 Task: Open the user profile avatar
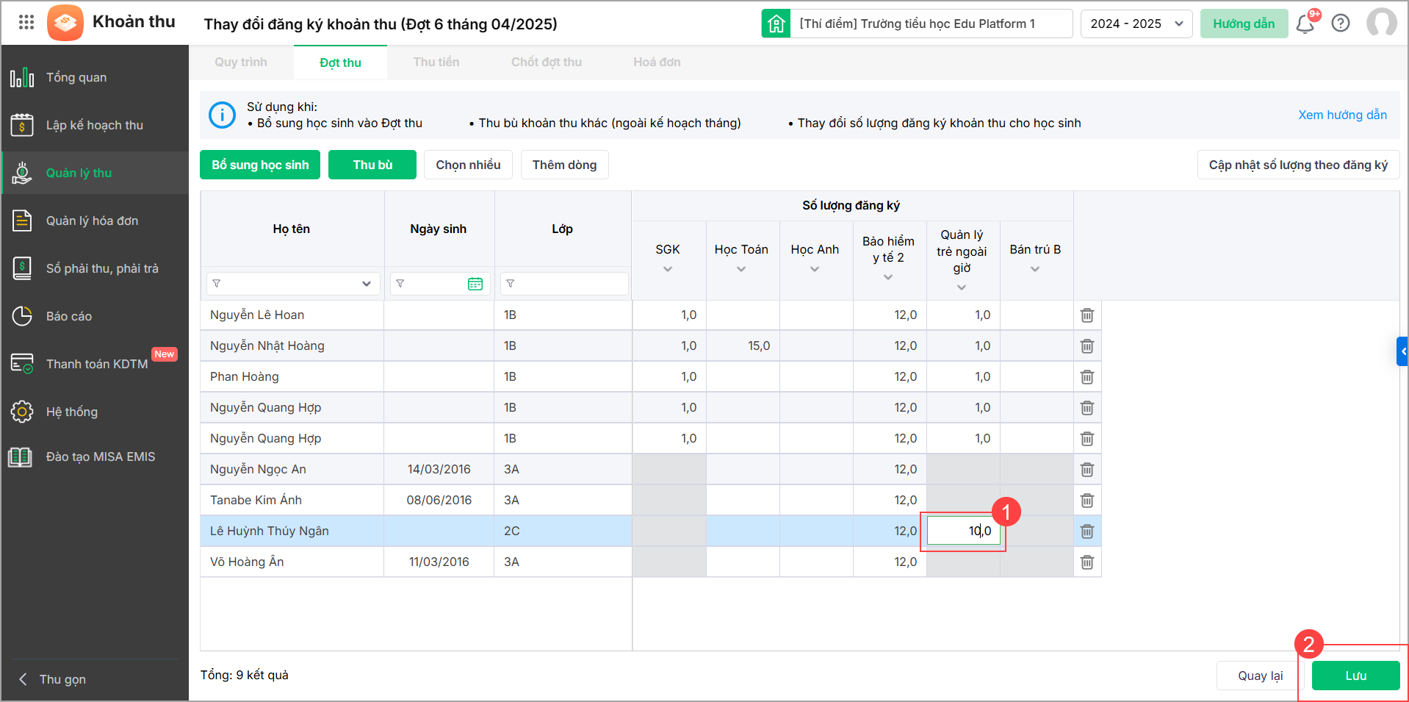pyautogui.click(x=1381, y=23)
